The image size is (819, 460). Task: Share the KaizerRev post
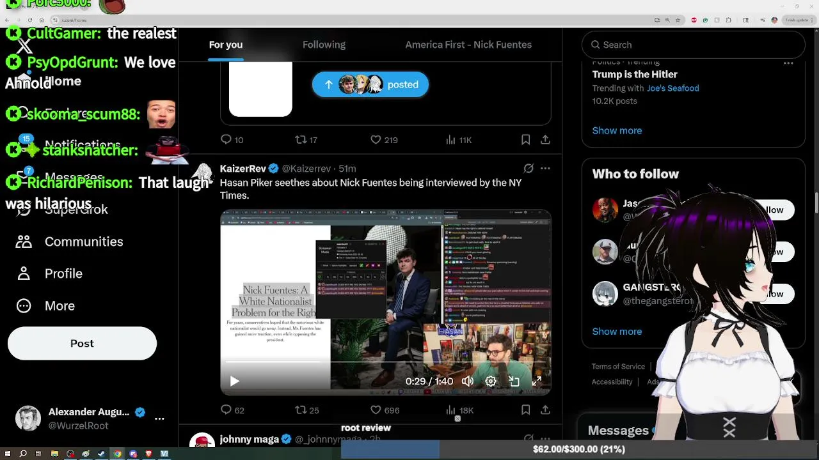pos(545,410)
